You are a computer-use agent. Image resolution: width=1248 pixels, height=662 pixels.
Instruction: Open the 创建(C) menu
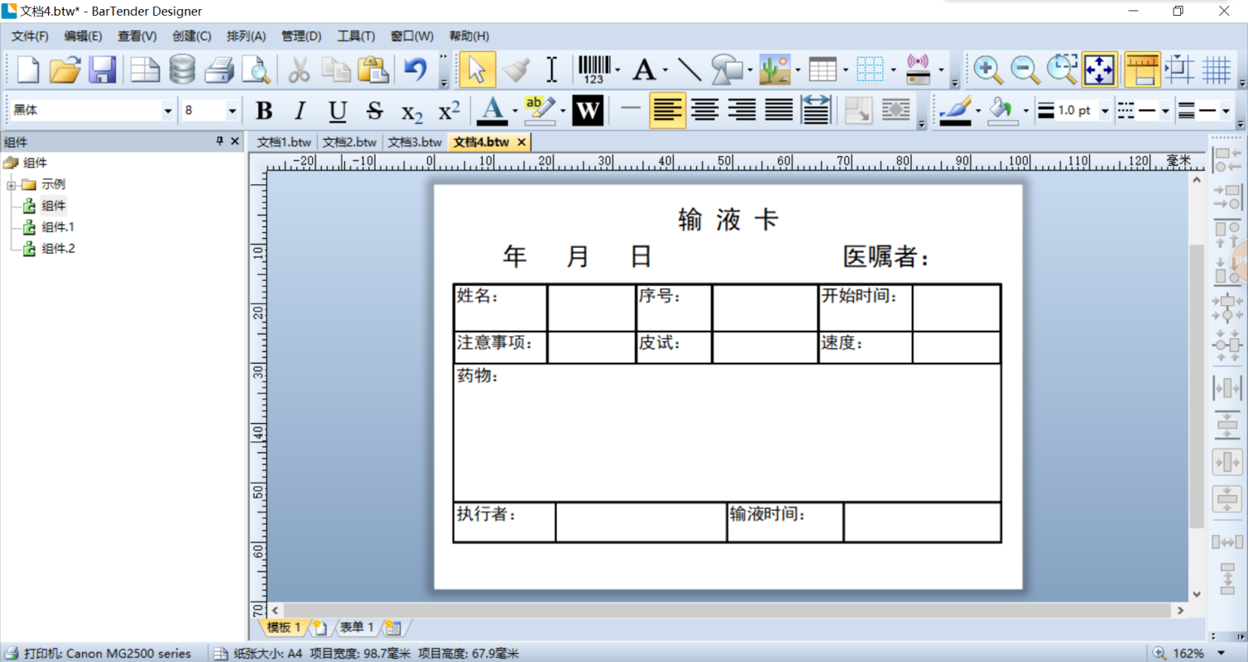click(x=191, y=36)
